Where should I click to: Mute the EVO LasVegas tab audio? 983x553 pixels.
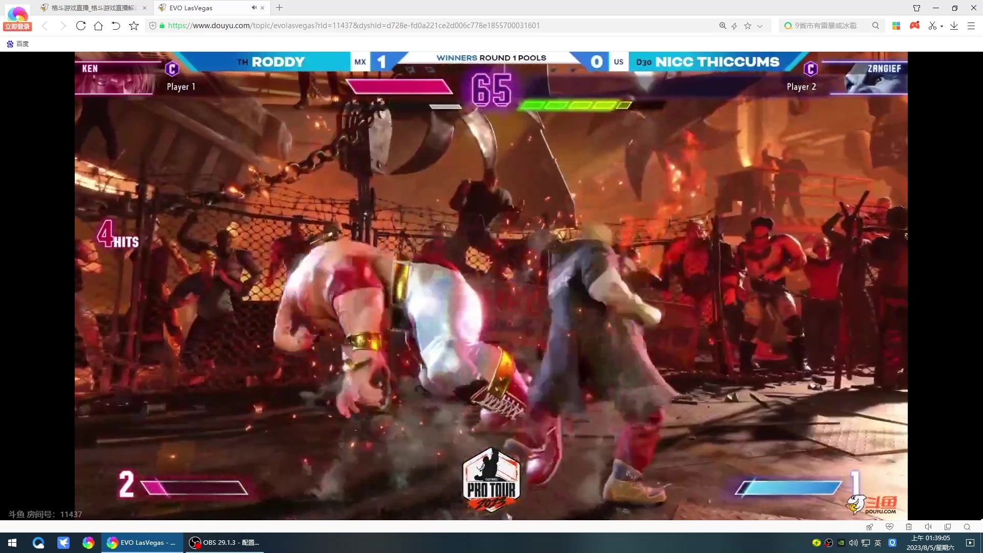pos(254,8)
